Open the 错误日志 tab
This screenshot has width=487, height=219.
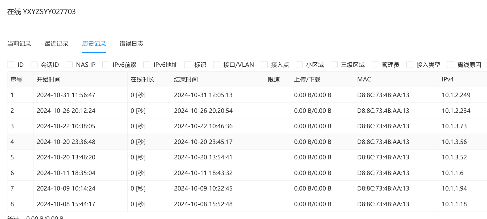click(131, 44)
